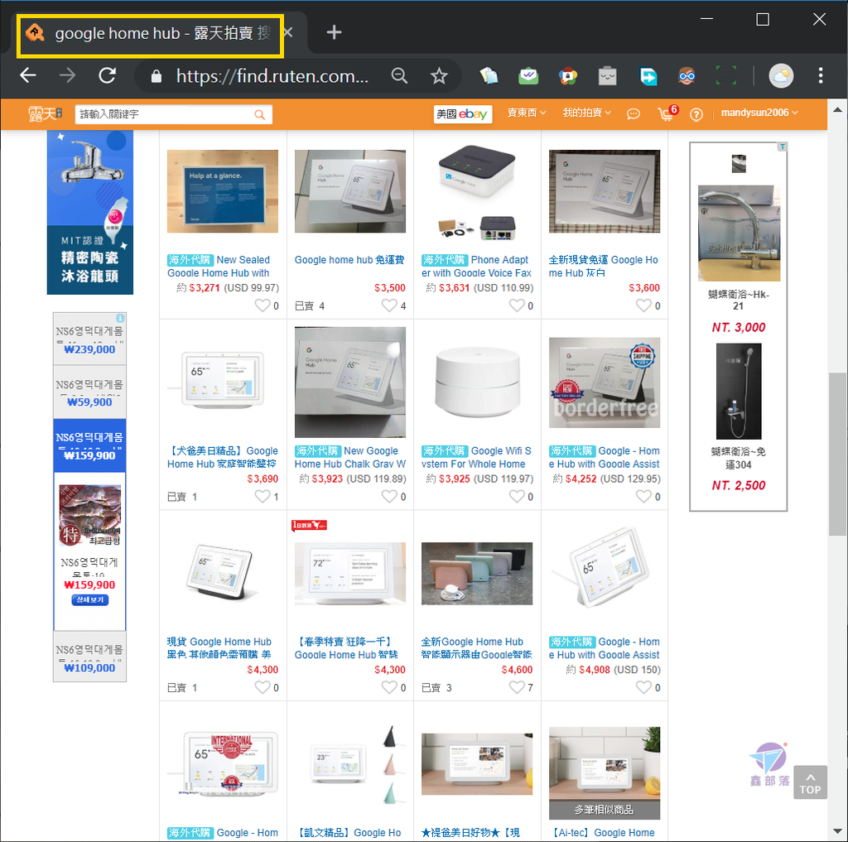Favorite the $3,271 New Sealed Google Home Hub listing
The width and height of the screenshot is (848, 842).
coord(263,306)
